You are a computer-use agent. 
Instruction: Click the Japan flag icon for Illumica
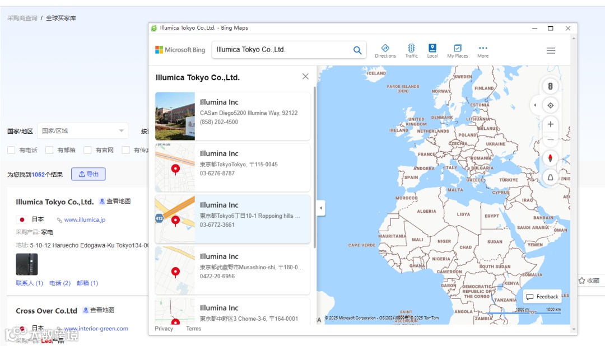tap(22, 219)
